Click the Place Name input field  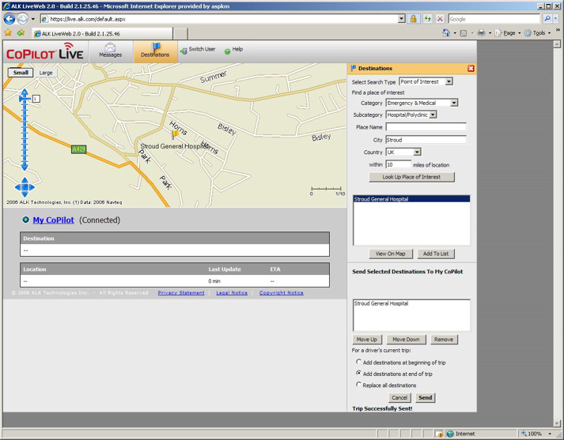point(426,127)
